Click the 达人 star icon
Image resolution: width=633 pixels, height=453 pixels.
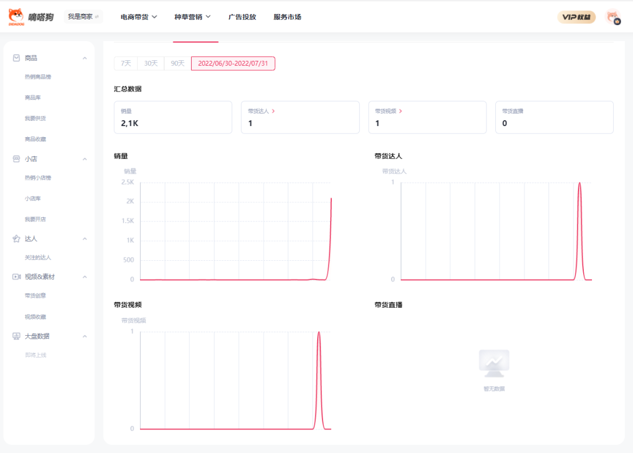[x=16, y=239]
